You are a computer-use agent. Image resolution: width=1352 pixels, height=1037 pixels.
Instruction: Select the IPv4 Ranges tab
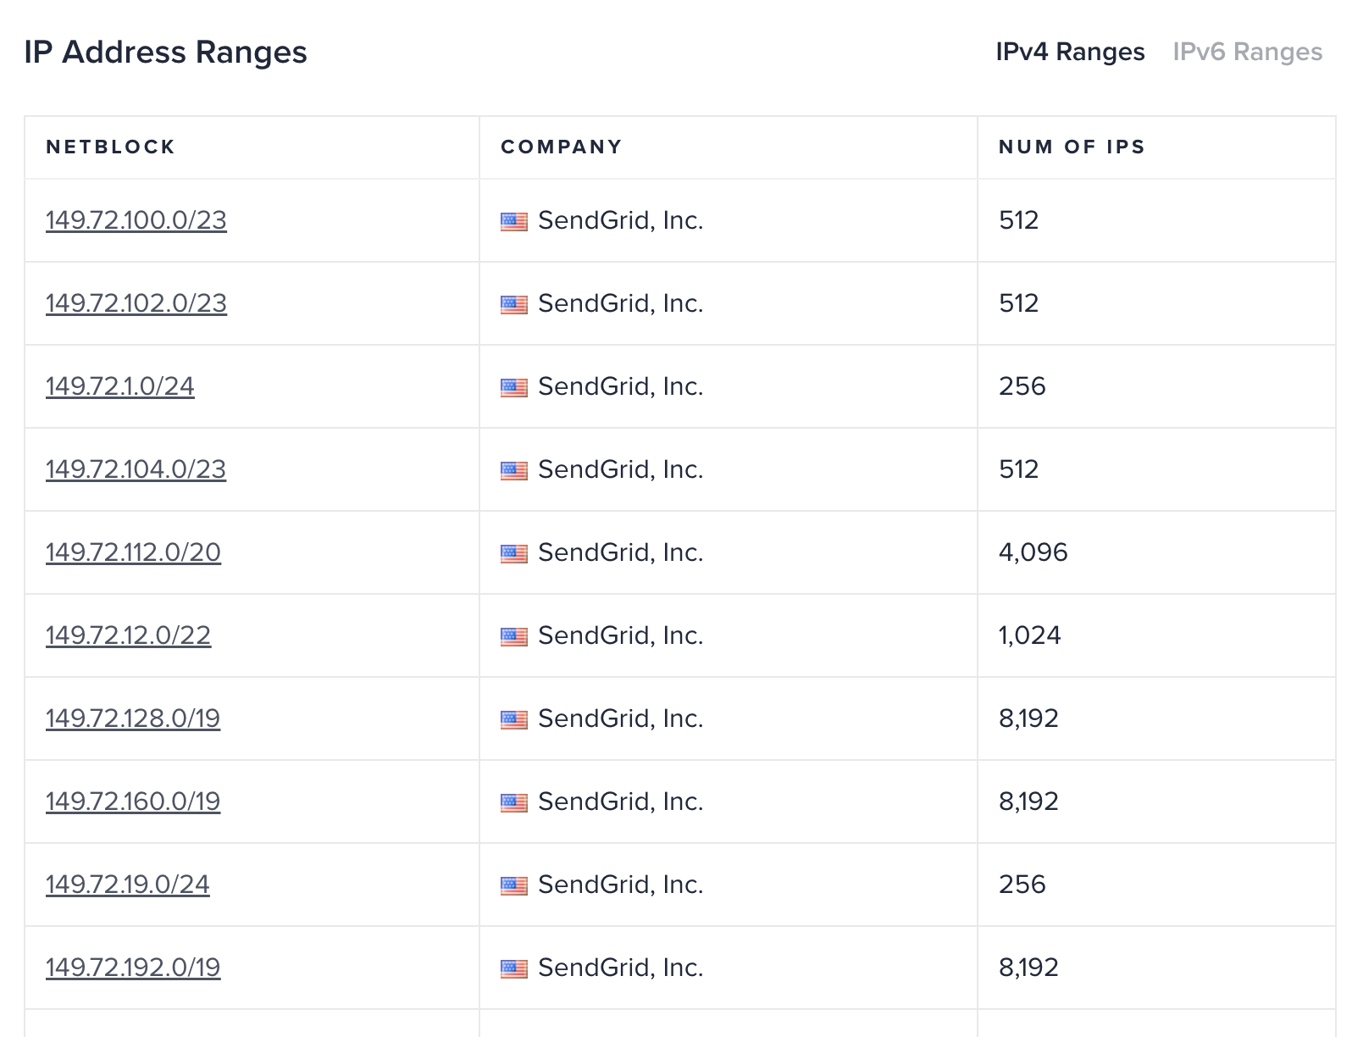tap(1070, 52)
